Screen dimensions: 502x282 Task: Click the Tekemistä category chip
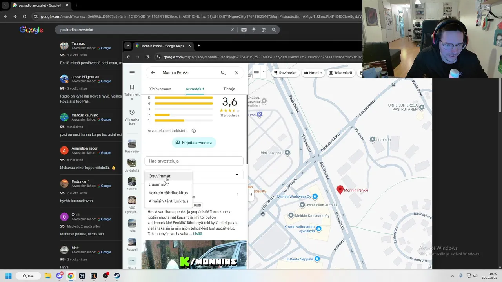(x=340, y=73)
